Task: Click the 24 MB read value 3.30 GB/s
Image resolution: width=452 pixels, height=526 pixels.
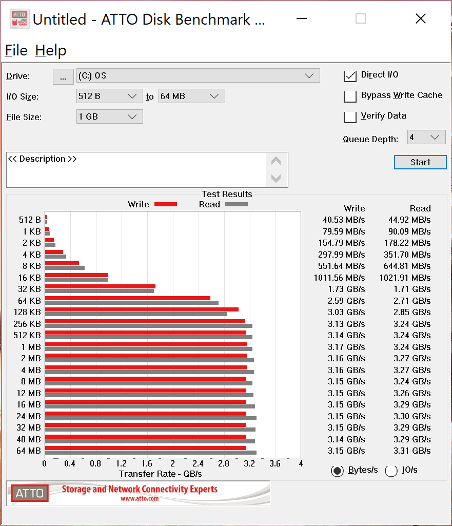Action: 412,416
